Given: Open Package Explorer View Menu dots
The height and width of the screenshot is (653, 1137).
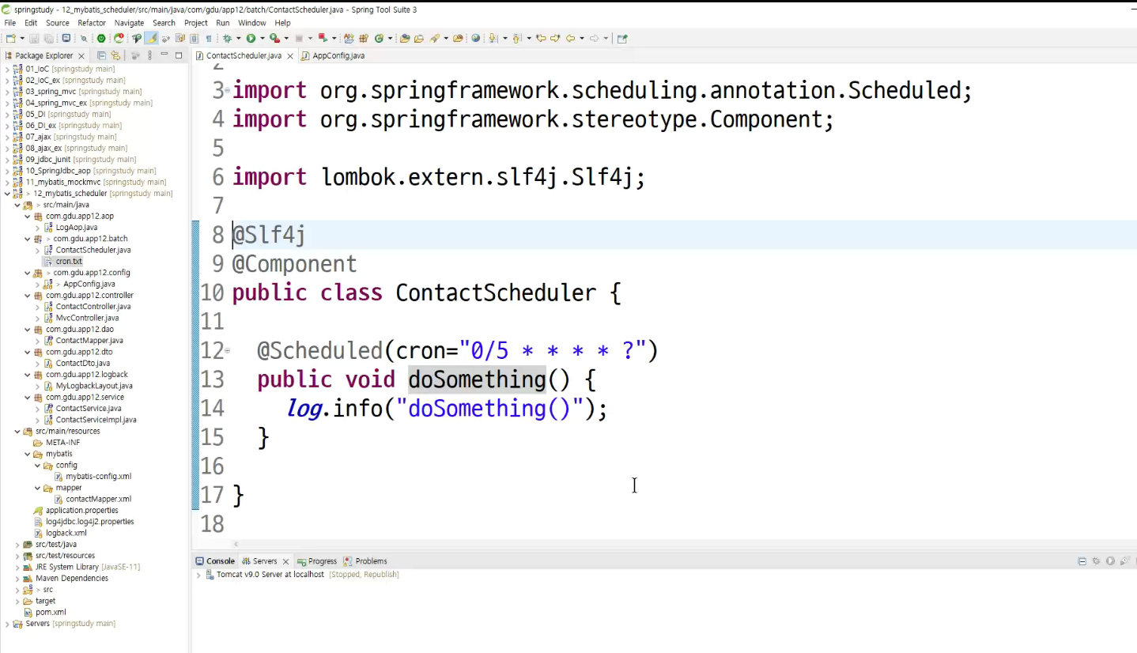Looking at the screenshot, I should click(149, 55).
